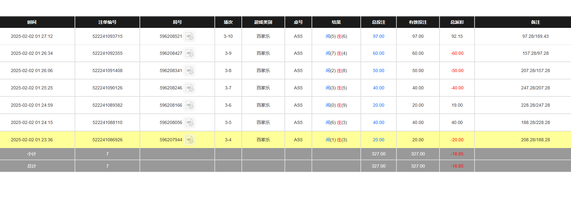
Task: Click the 小计 subtotal row label
Action: pyautogui.click(x=32, y=154)
